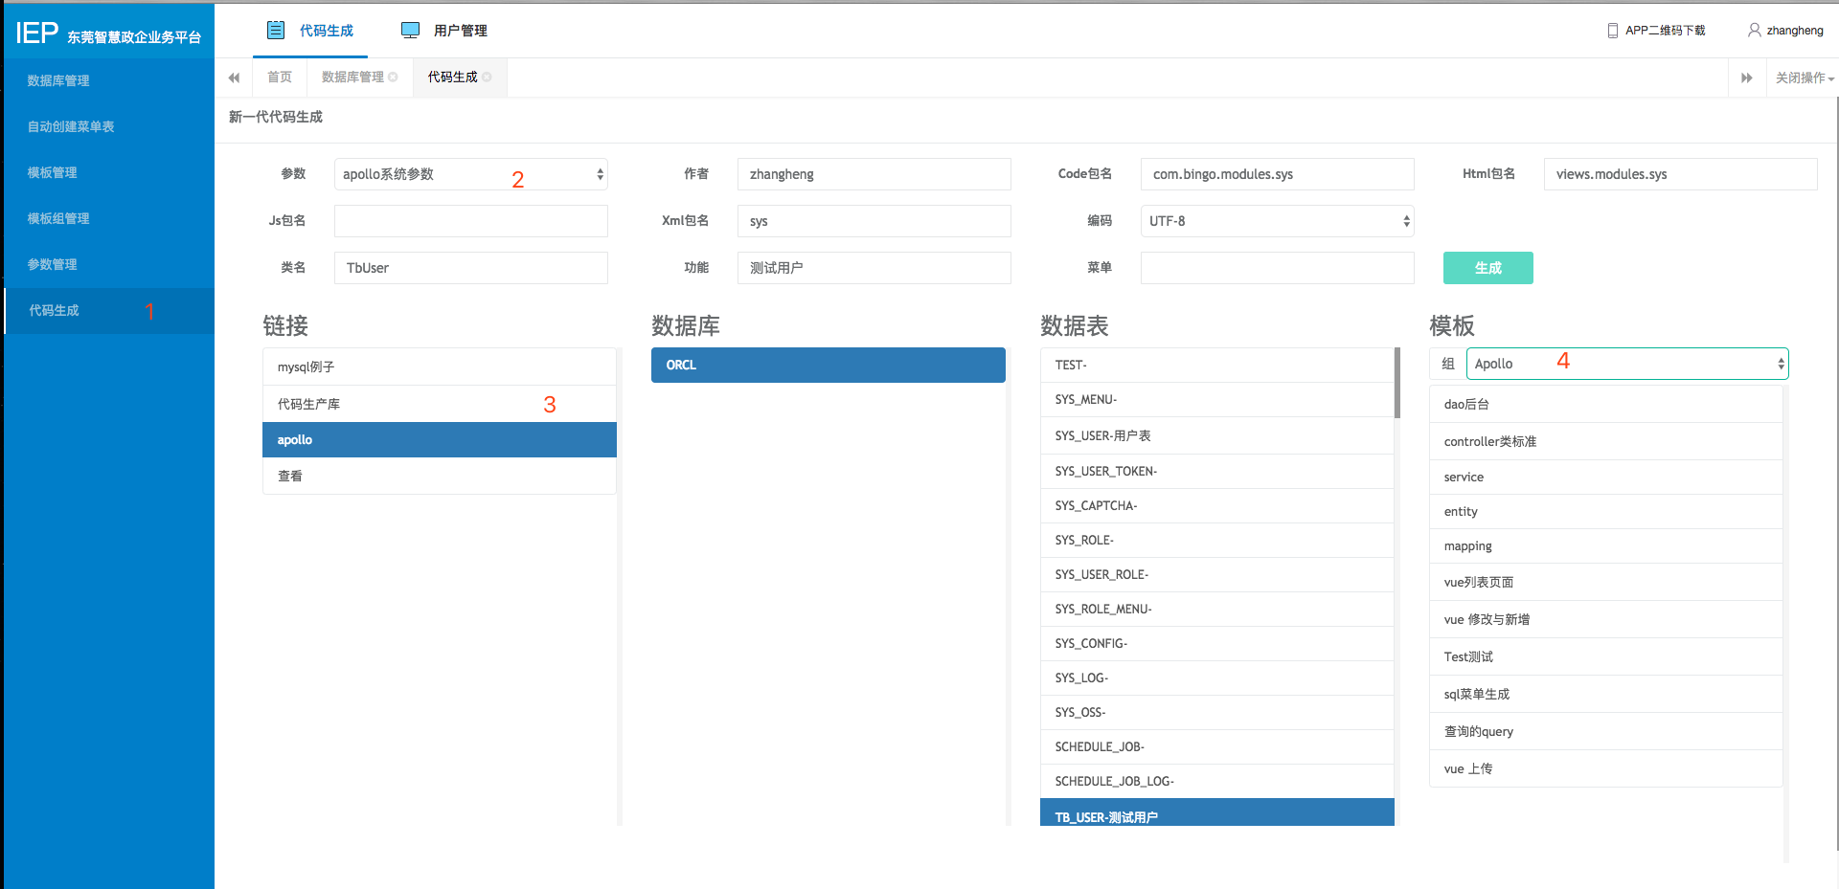Open the 参数 dropdown showing apollo系统参数
The height and width of the screenshot is (889, 1839).
[x=470, y=174]
